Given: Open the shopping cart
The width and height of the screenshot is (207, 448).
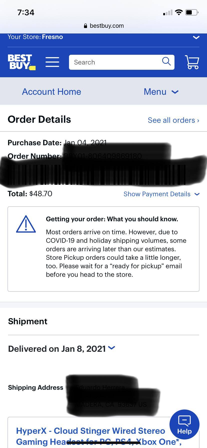Looking at the screenshot, I should coord(192,62).
